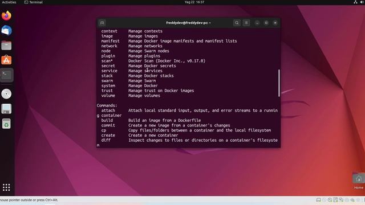Select the Terminal icon in the dock
The height and width of the screenshot is (205, 365).
(x=6, y=75)
